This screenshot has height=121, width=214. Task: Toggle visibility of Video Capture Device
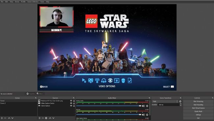[x=71, y=103]
